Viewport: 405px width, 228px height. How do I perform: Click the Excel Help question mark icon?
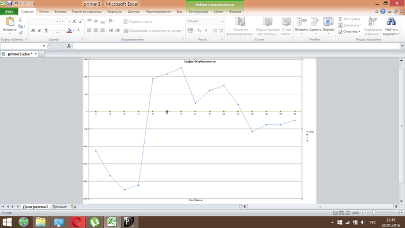pos(383,12)
